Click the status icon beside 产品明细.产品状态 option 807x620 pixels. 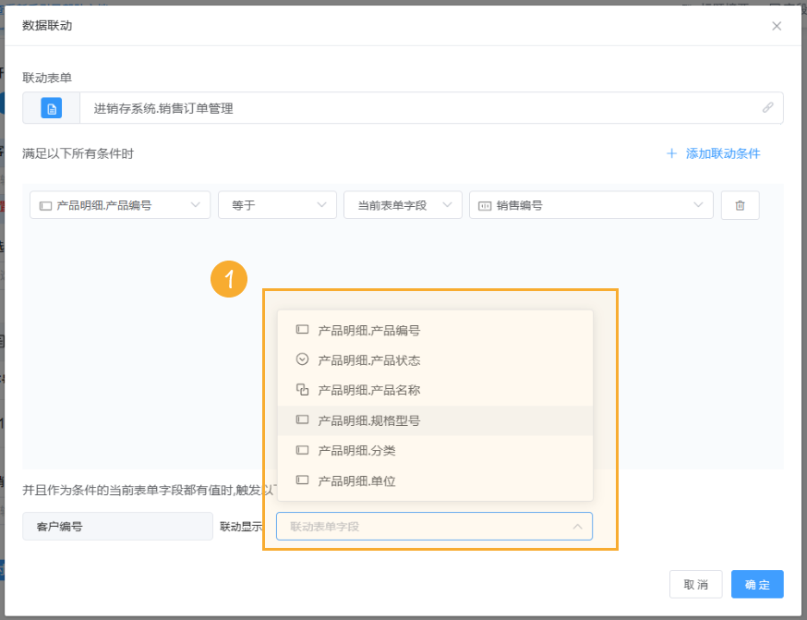tap(300, 359)
